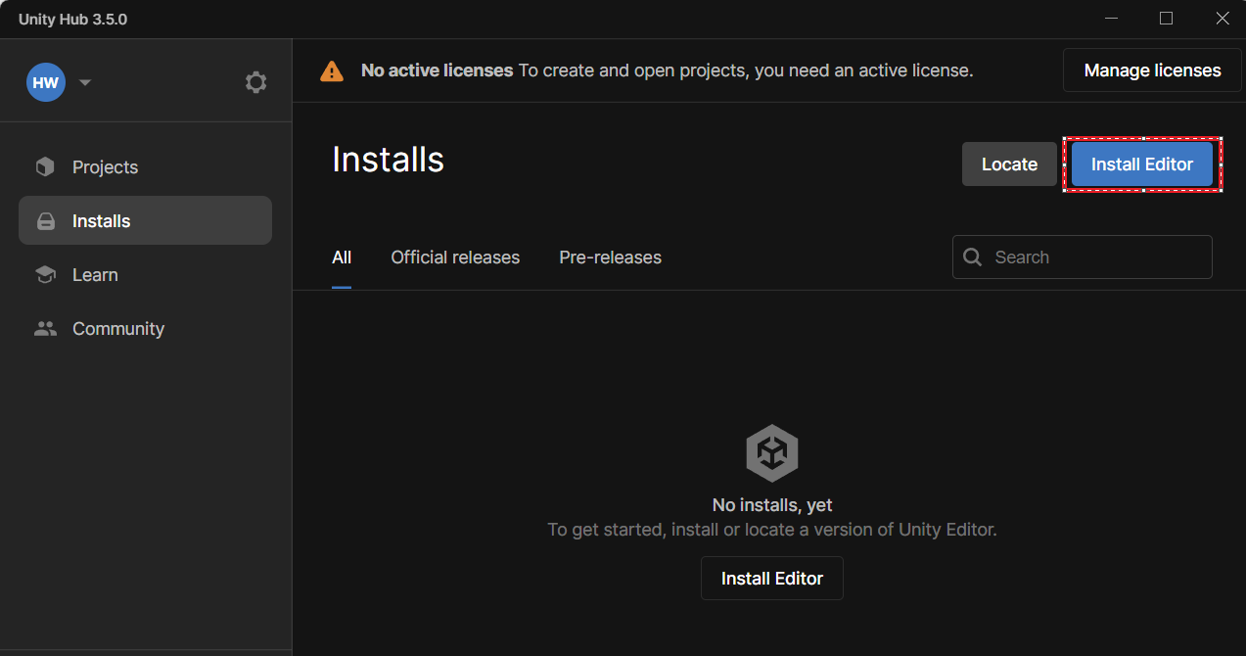1246x656 pixels.
Task: Minimize the Unity Hub window
Action: coord(1111,19)
